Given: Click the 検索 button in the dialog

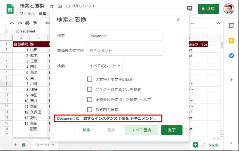Looking at the screenshot, I should tap(86, 130).
